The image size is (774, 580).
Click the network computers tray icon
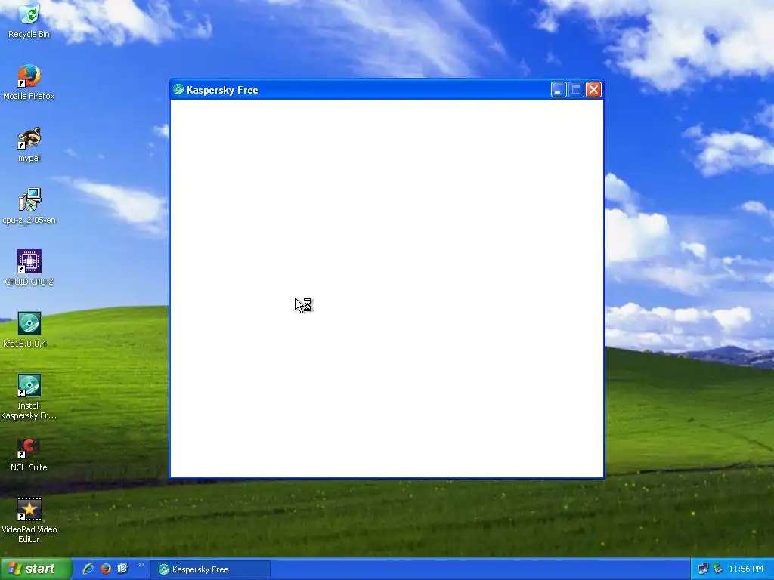(x=704, y=569)
